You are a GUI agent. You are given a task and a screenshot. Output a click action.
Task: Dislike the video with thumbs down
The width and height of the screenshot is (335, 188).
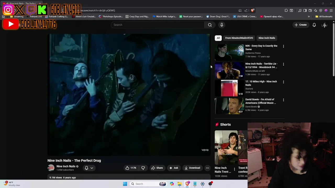point(143,168)
